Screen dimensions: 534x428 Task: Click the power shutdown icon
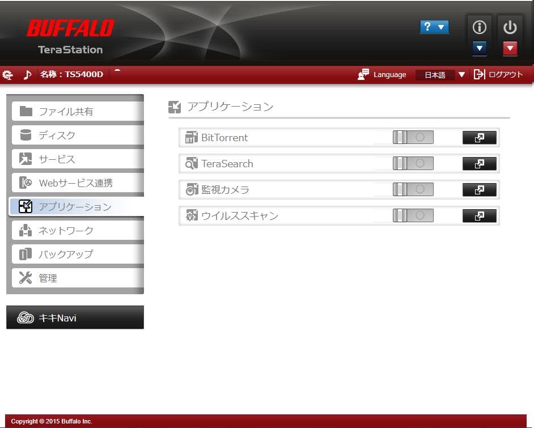coord(509,27)
